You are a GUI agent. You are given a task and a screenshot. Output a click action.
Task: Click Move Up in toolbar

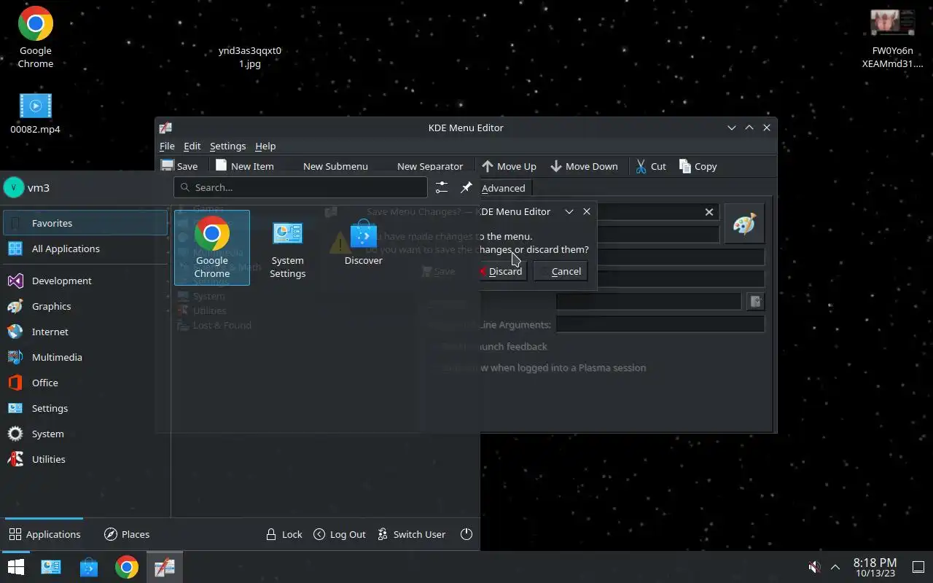509,166
